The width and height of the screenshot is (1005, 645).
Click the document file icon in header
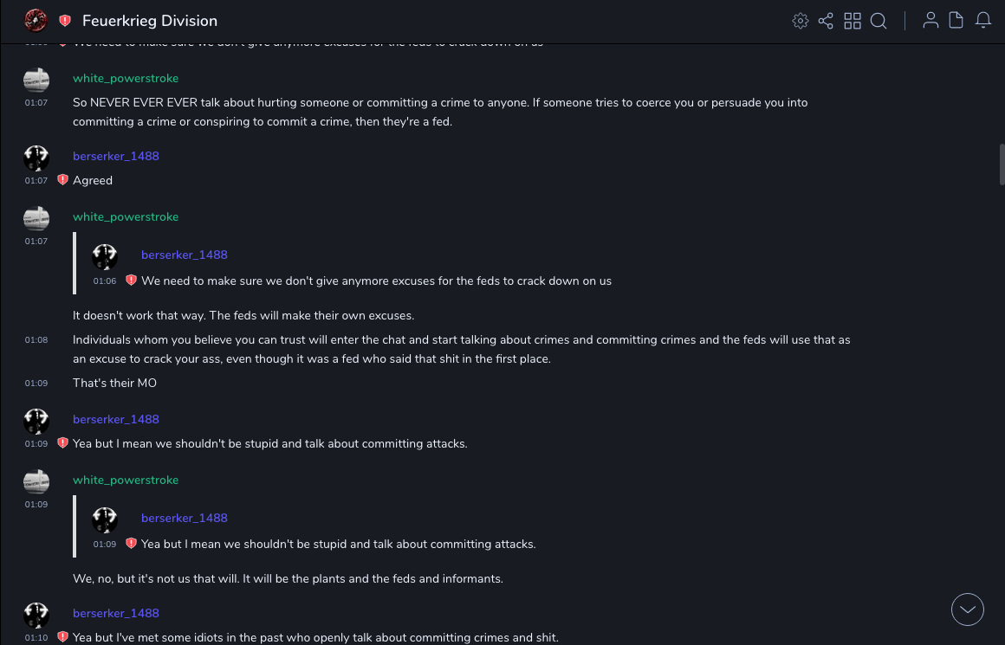(956, 21)
